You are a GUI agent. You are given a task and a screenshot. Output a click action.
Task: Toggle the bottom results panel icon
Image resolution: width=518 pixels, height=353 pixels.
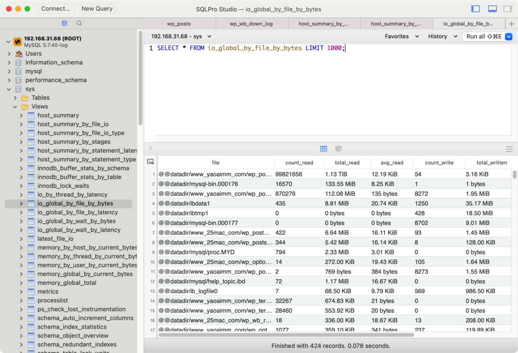click(x=492, y=9)
